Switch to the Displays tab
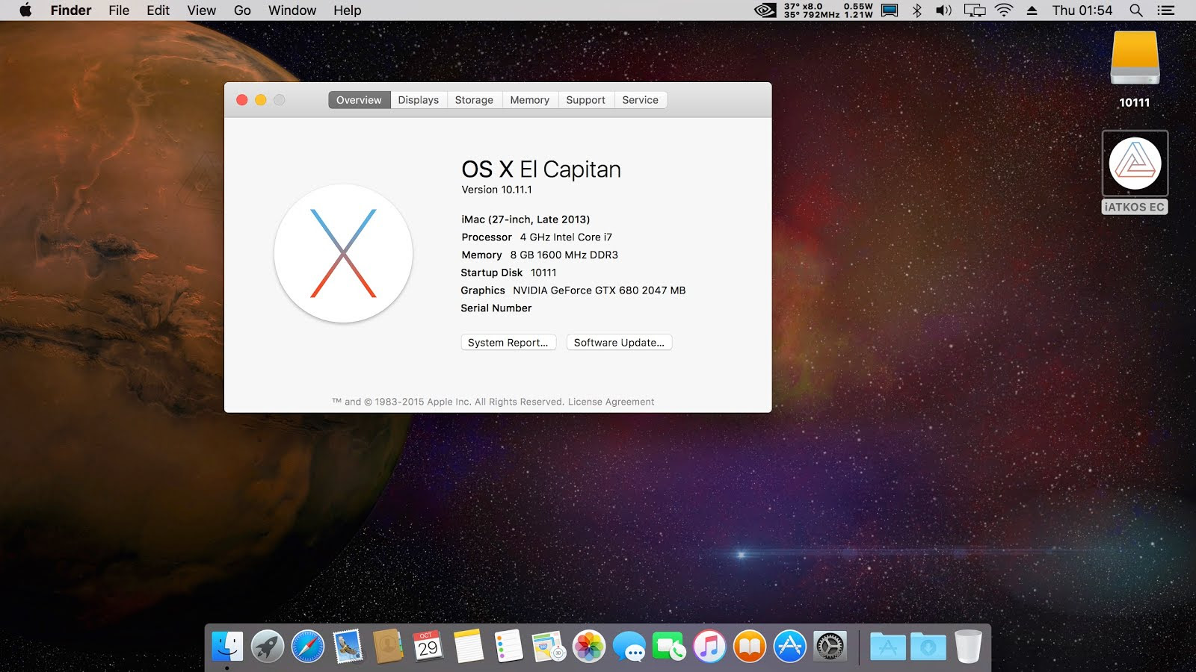1196x672 pixels. (419, 100)
